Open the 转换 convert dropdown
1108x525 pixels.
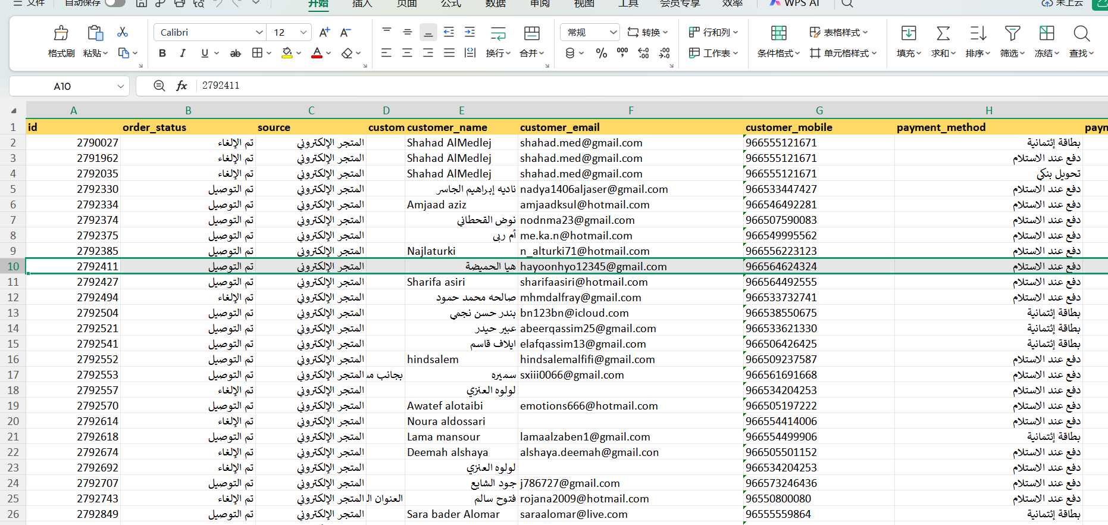click(648, 32)
